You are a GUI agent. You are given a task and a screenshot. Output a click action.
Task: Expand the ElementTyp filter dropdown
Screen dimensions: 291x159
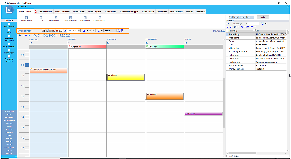tap(246, 24)
